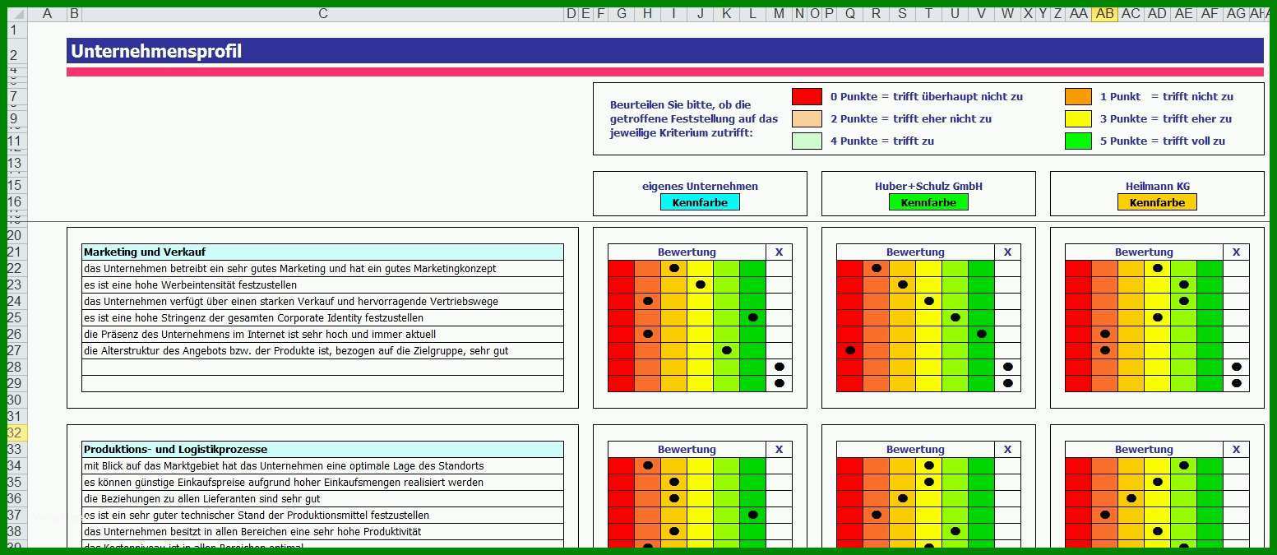Select the row about hohe Werbeintensität
The image size is (1277, 555).
pyautogui.click(x=322, y=284)
